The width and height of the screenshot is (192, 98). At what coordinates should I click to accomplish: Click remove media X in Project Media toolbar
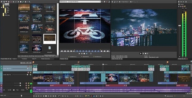click(x=11, y=2)
